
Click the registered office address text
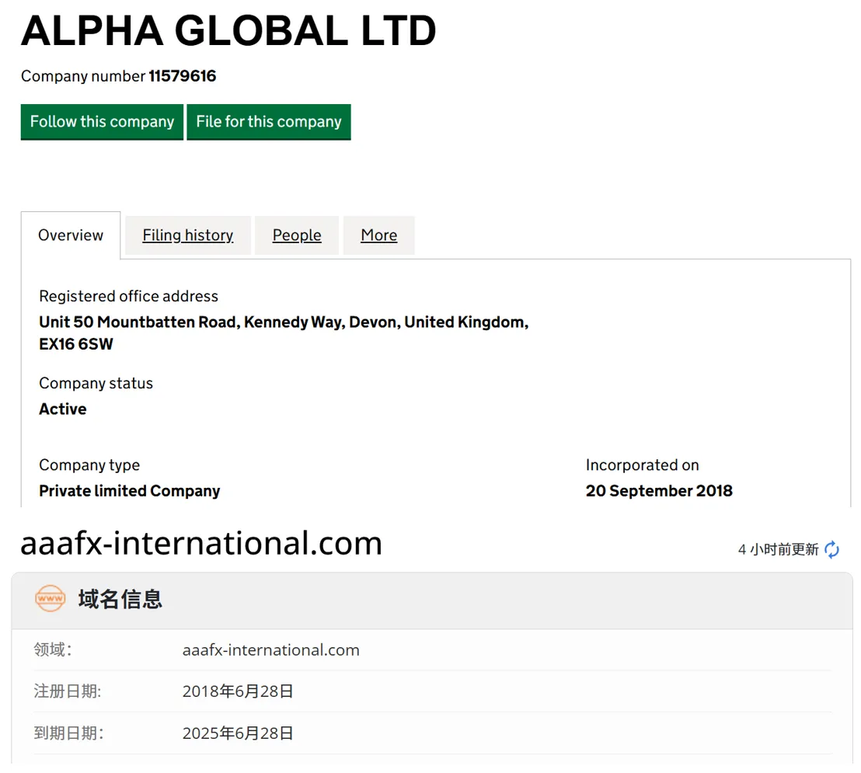284,333
